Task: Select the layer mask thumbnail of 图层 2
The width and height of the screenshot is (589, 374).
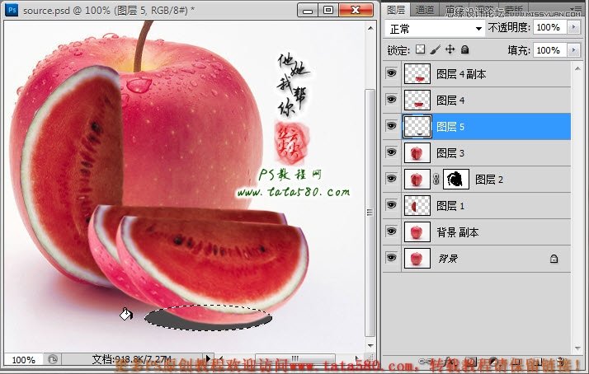Action: click(456, 180)
